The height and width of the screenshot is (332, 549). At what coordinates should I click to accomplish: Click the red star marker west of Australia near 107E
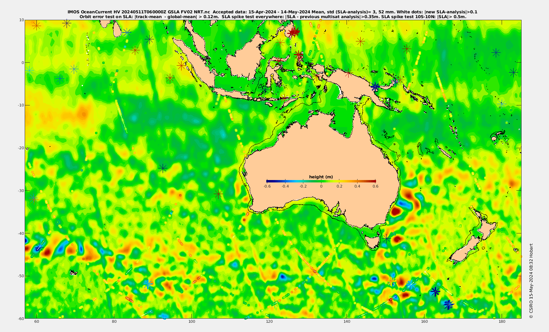tap(219, 194)
